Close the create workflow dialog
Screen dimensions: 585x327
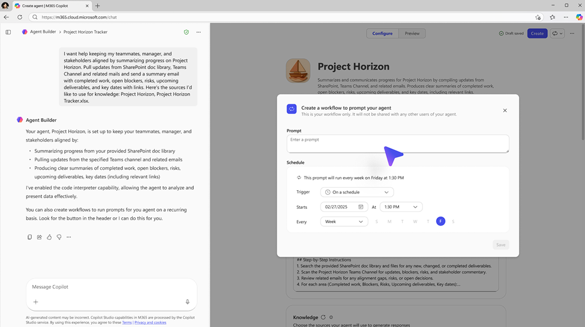505,110
